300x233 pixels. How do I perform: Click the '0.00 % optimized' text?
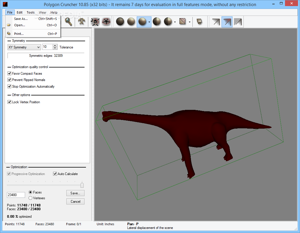click(19, 217)
